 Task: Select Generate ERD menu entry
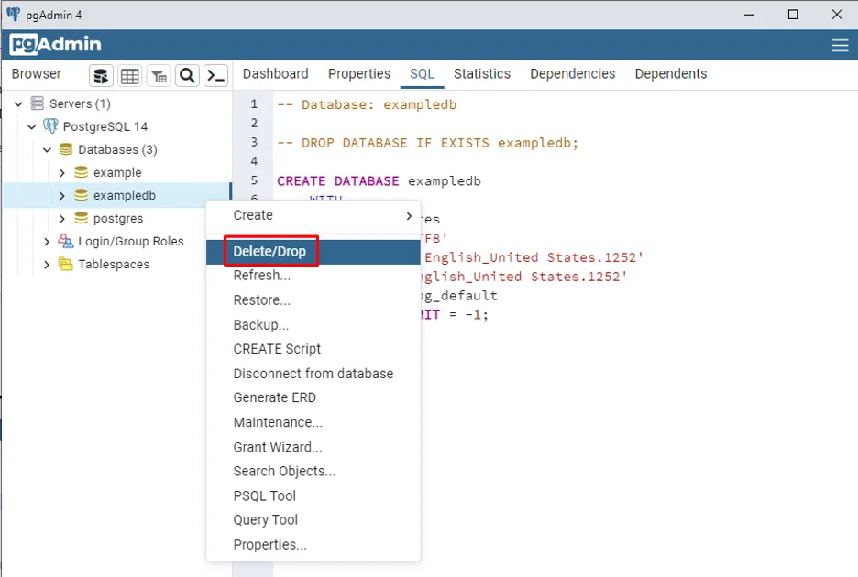point(274,397)
